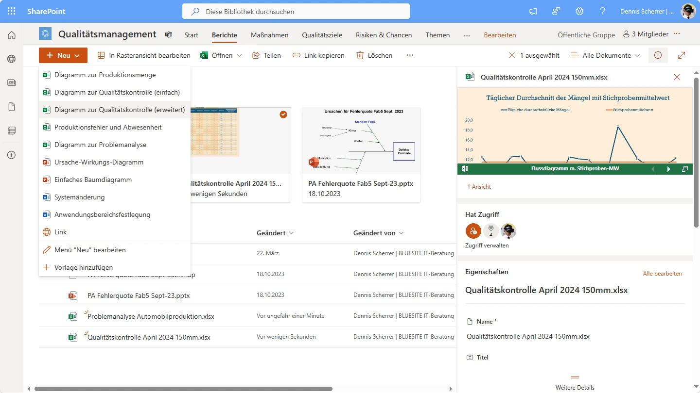Click Alle bearbeiten in Eigenschaften
This screenshot has height=393, width=700.
tap(662, 274)
